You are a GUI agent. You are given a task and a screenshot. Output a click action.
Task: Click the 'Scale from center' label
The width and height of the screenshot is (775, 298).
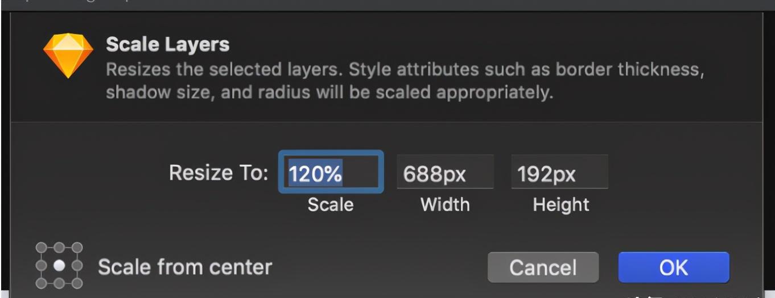click(185, 267)
